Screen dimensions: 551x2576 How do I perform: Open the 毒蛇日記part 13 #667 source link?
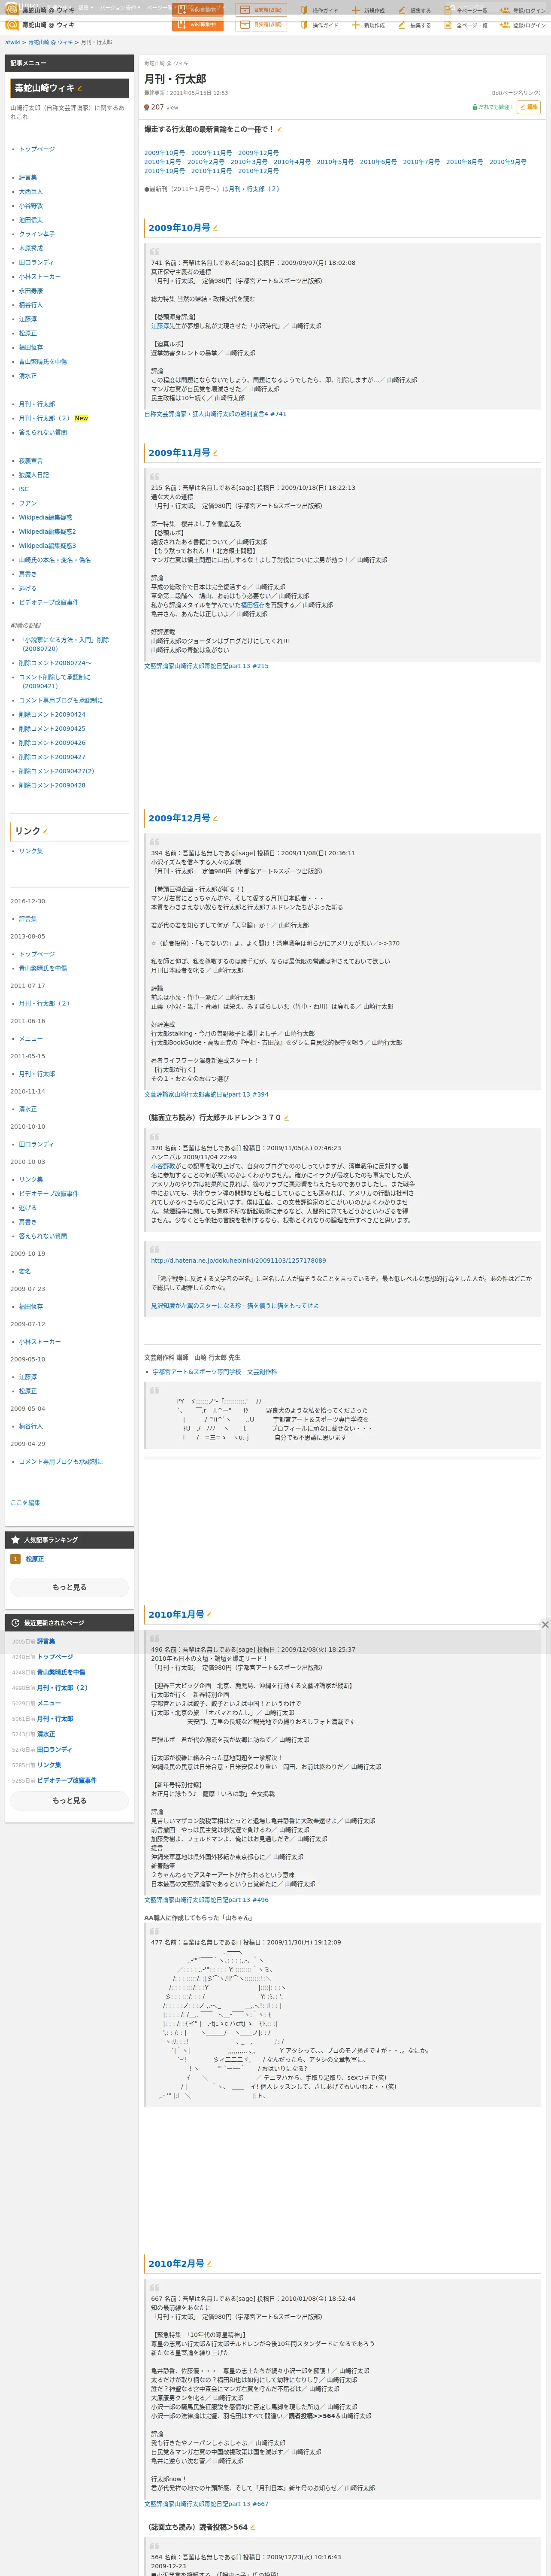tap(206, 2504)
